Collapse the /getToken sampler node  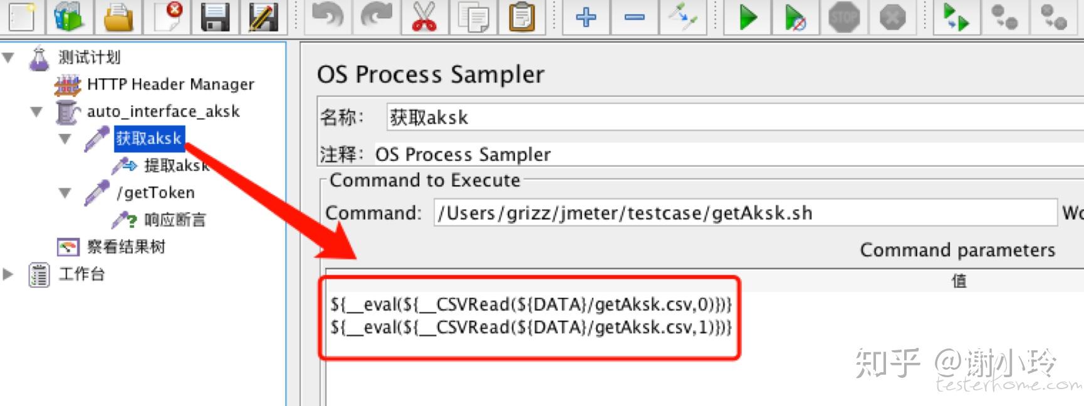click(65, 193)
